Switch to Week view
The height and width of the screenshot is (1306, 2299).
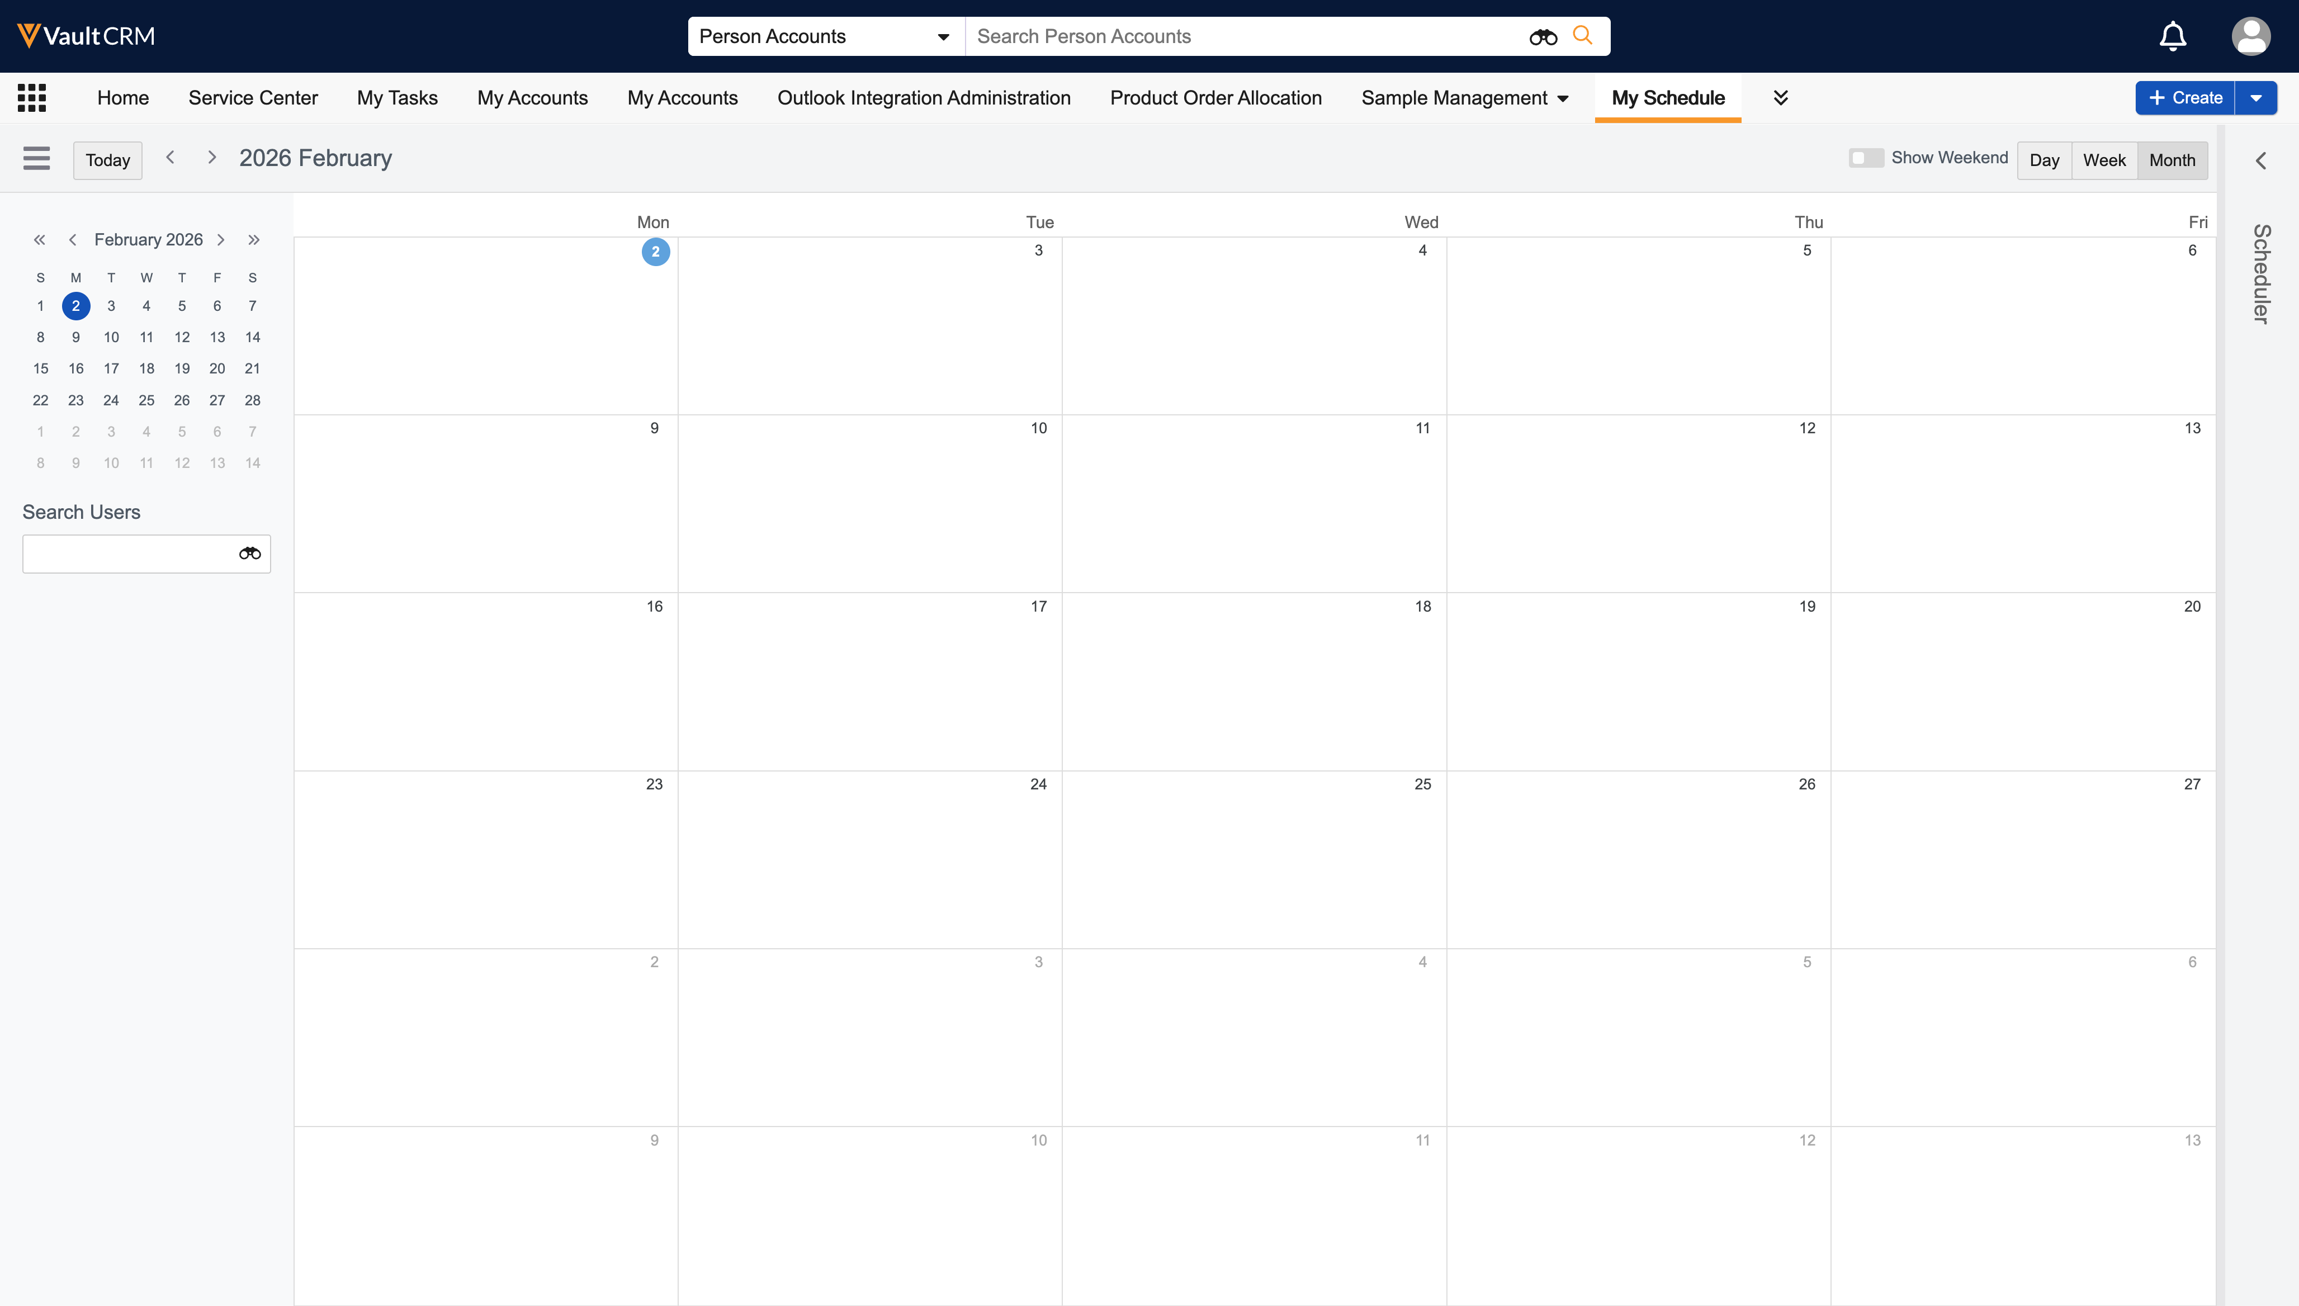(2103, 160)
